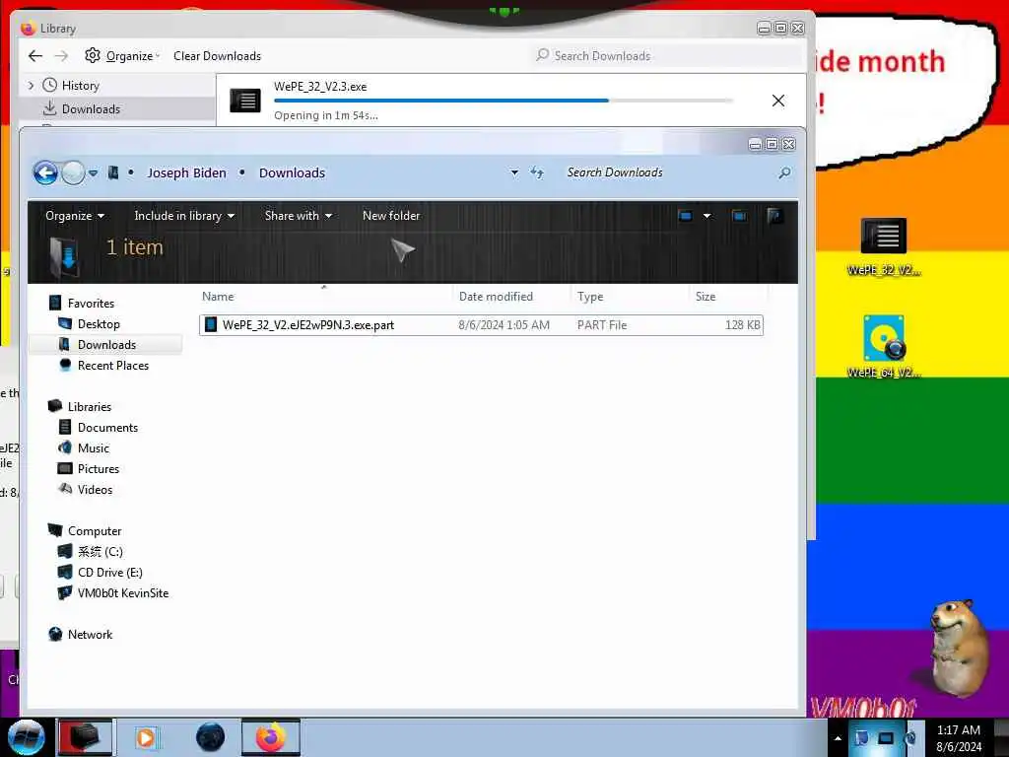1009x757 pixels.
Task: Click the Explorer forward button
Action: 73,172
